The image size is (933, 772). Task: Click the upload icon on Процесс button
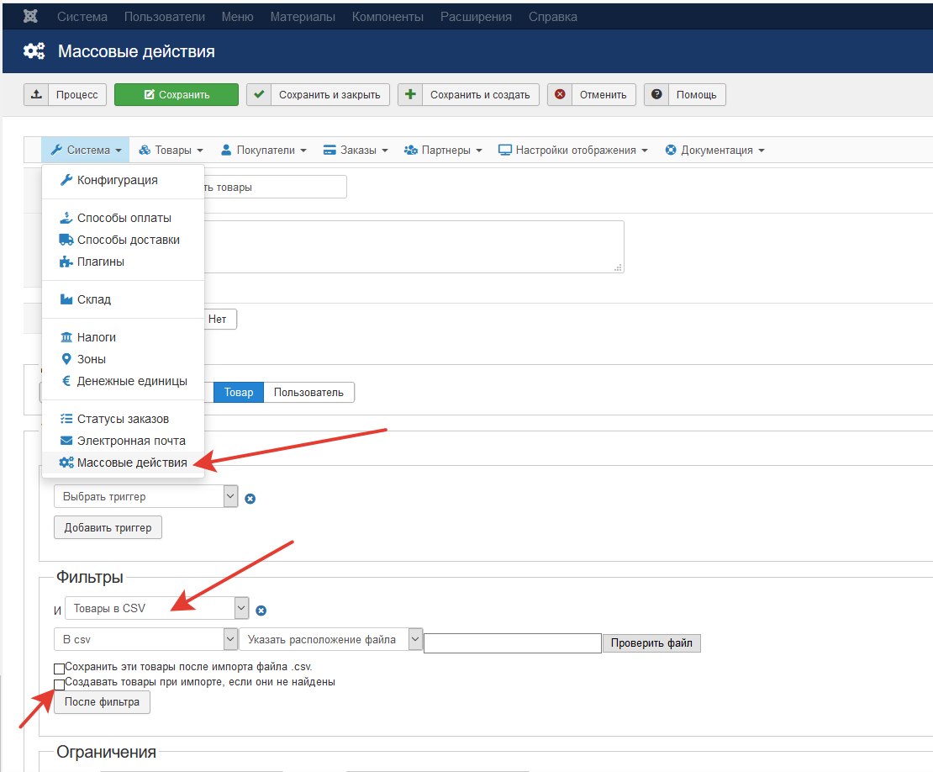[x=36, y=95]
